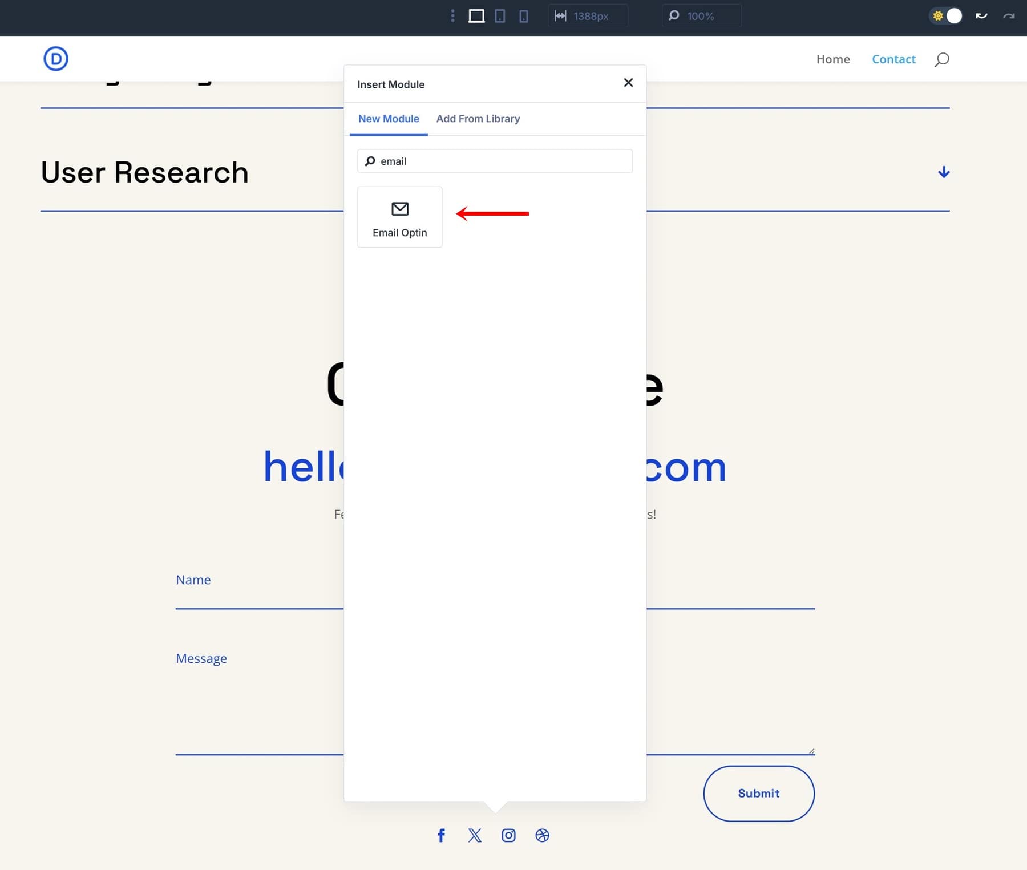This screenshot has height=870, width=1027.
Task: Open the three-dot options menu
Action: click(452, 16)
